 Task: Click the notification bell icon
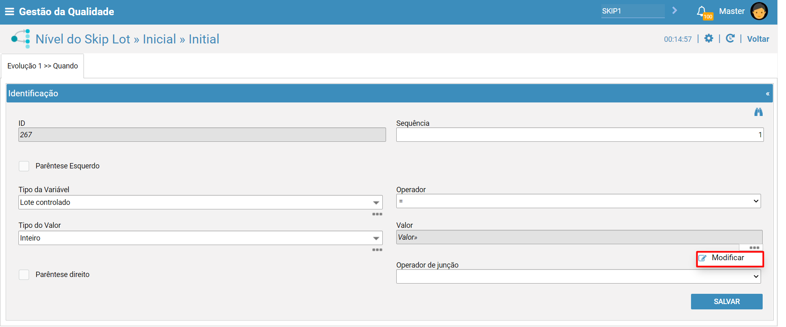click(x=702, y=11)
